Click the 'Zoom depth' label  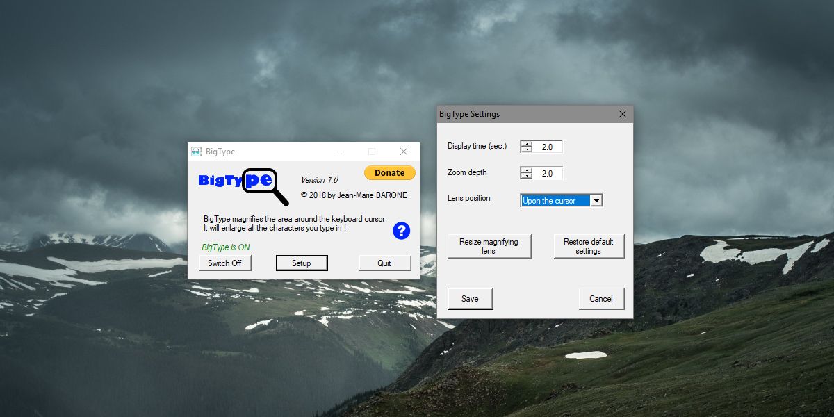[x=467, y=172]
